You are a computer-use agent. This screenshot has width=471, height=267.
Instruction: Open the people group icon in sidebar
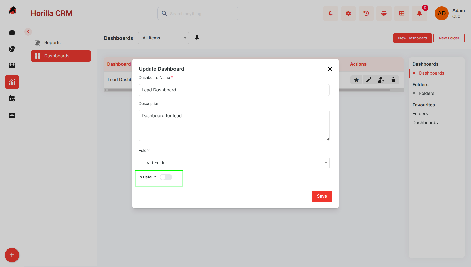12,65
